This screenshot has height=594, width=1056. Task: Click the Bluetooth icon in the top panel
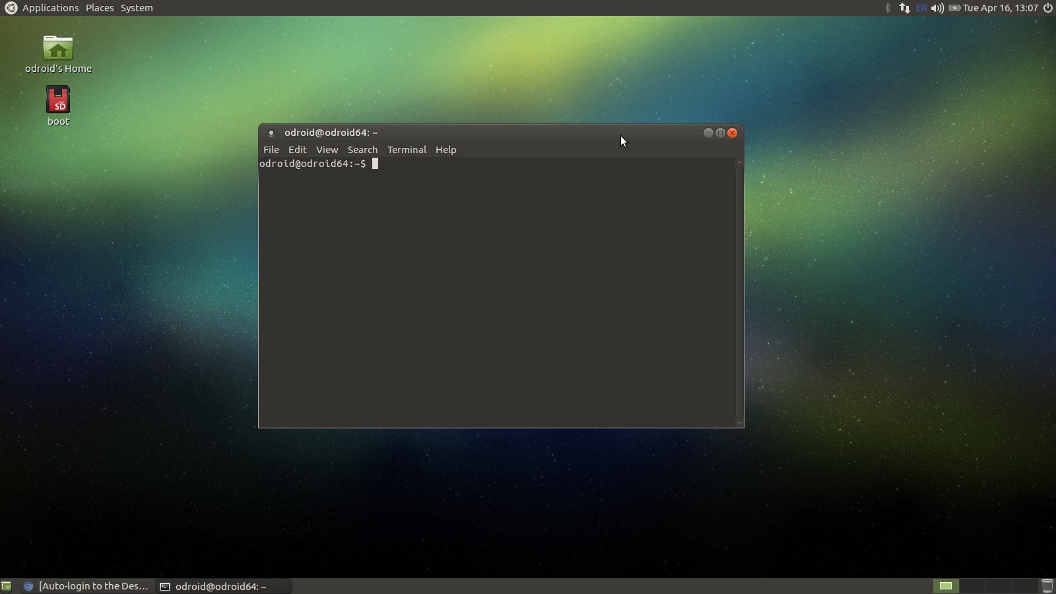(x=887, y=8)
